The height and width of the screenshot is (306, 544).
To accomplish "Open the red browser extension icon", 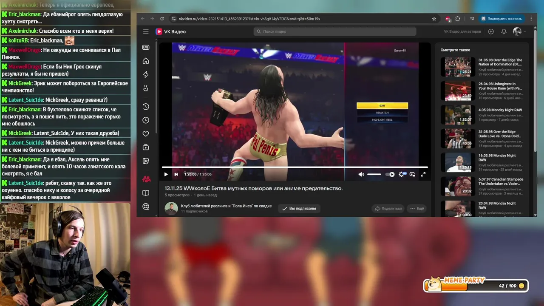I will pos(448,19).
